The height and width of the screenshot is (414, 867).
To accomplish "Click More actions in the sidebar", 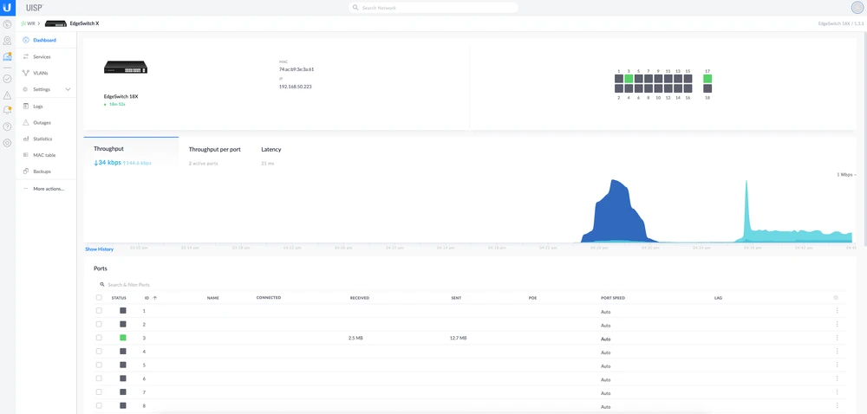I will point(48,188).
